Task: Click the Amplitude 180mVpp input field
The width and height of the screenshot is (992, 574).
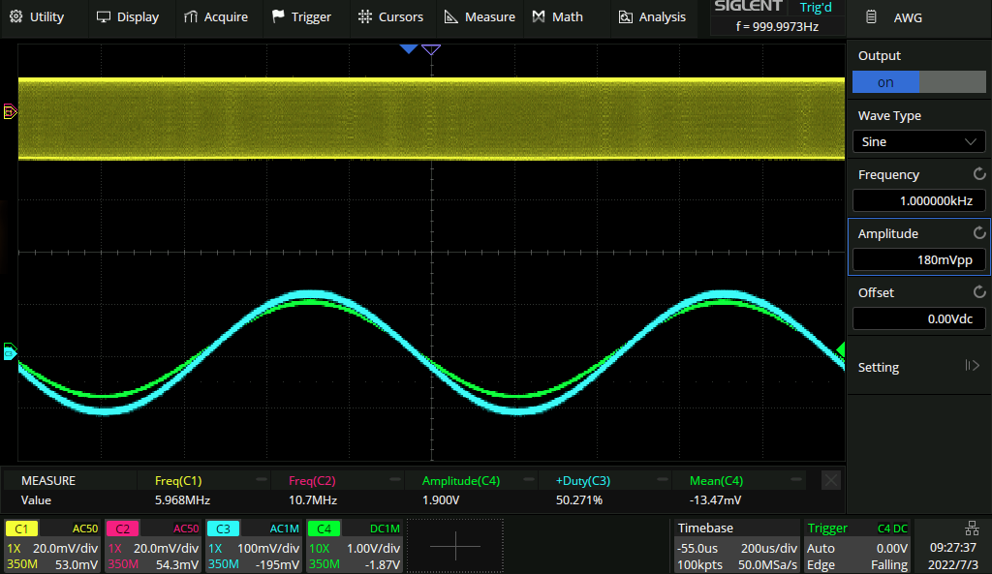Action: [918, 259]
